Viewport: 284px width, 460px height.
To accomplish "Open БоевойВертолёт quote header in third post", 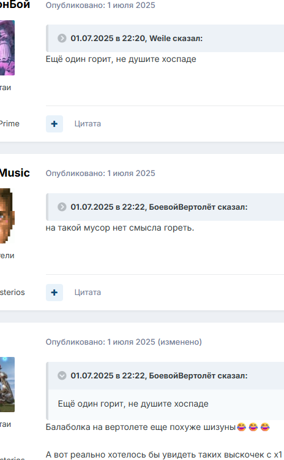I will tap(159, 376).
